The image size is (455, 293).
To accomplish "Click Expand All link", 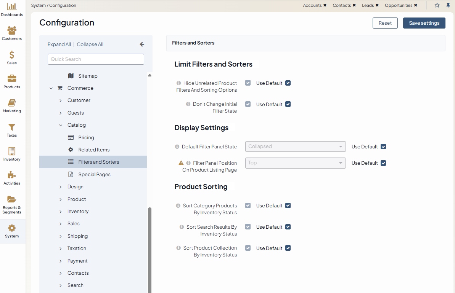I will click(59, 44).
